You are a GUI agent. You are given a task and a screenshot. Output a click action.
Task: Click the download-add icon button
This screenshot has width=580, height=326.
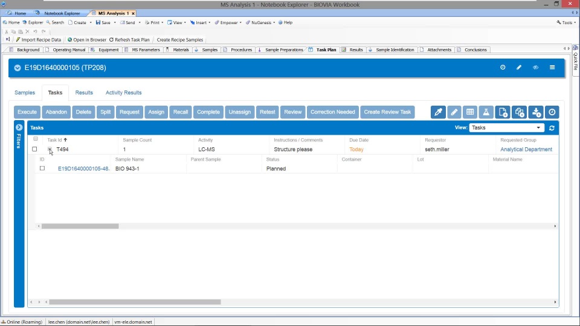536,112
